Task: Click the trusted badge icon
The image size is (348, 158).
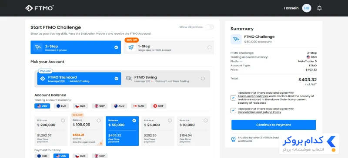Action: point(233,139)
